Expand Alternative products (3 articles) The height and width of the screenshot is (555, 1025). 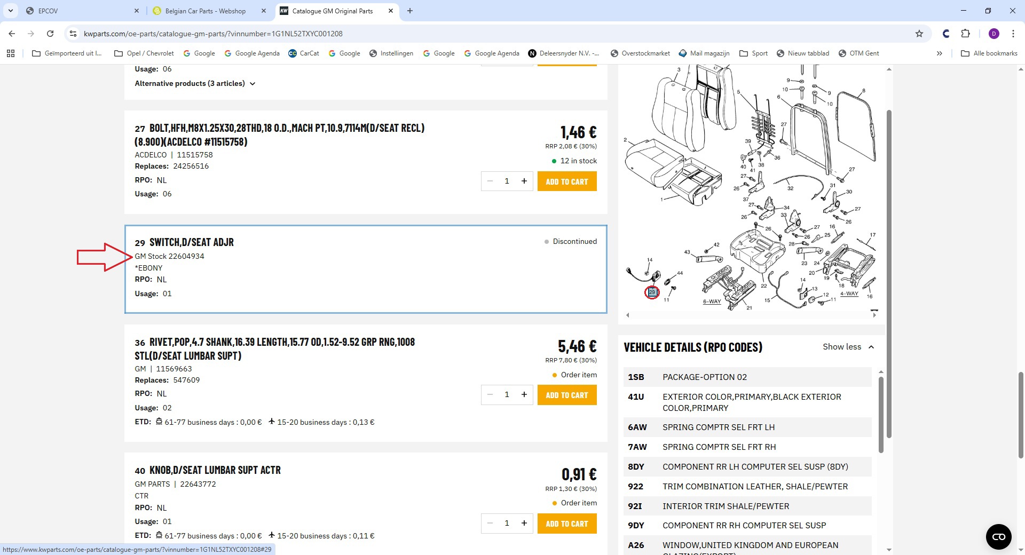click(x=195, y=84)
